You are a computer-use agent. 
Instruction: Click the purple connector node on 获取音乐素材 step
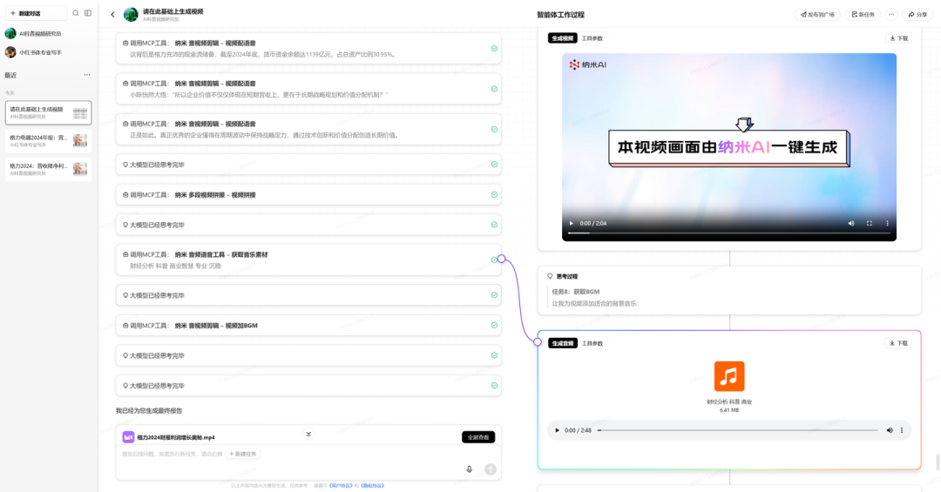coord(501,259)
